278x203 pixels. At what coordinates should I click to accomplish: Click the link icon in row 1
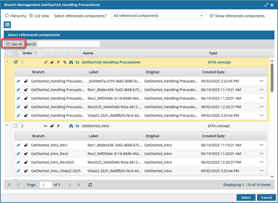(x=64, y=62)
